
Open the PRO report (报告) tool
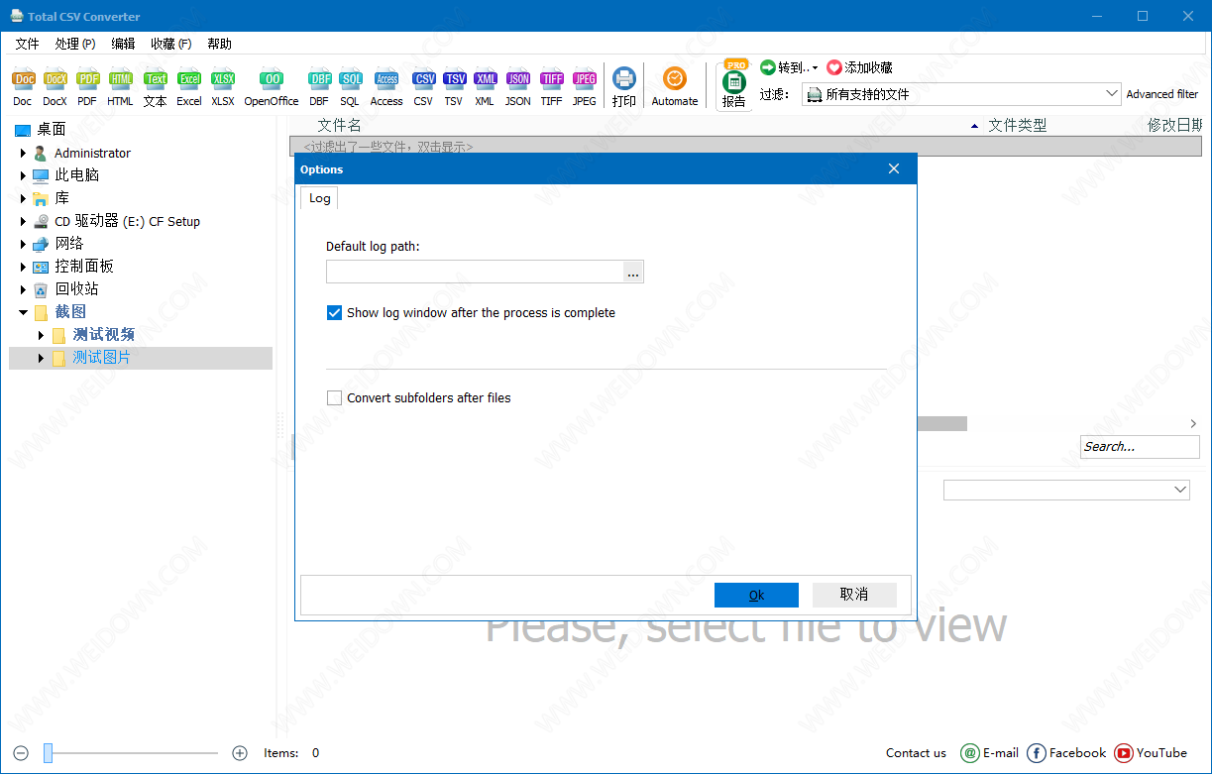pos(734,85)
